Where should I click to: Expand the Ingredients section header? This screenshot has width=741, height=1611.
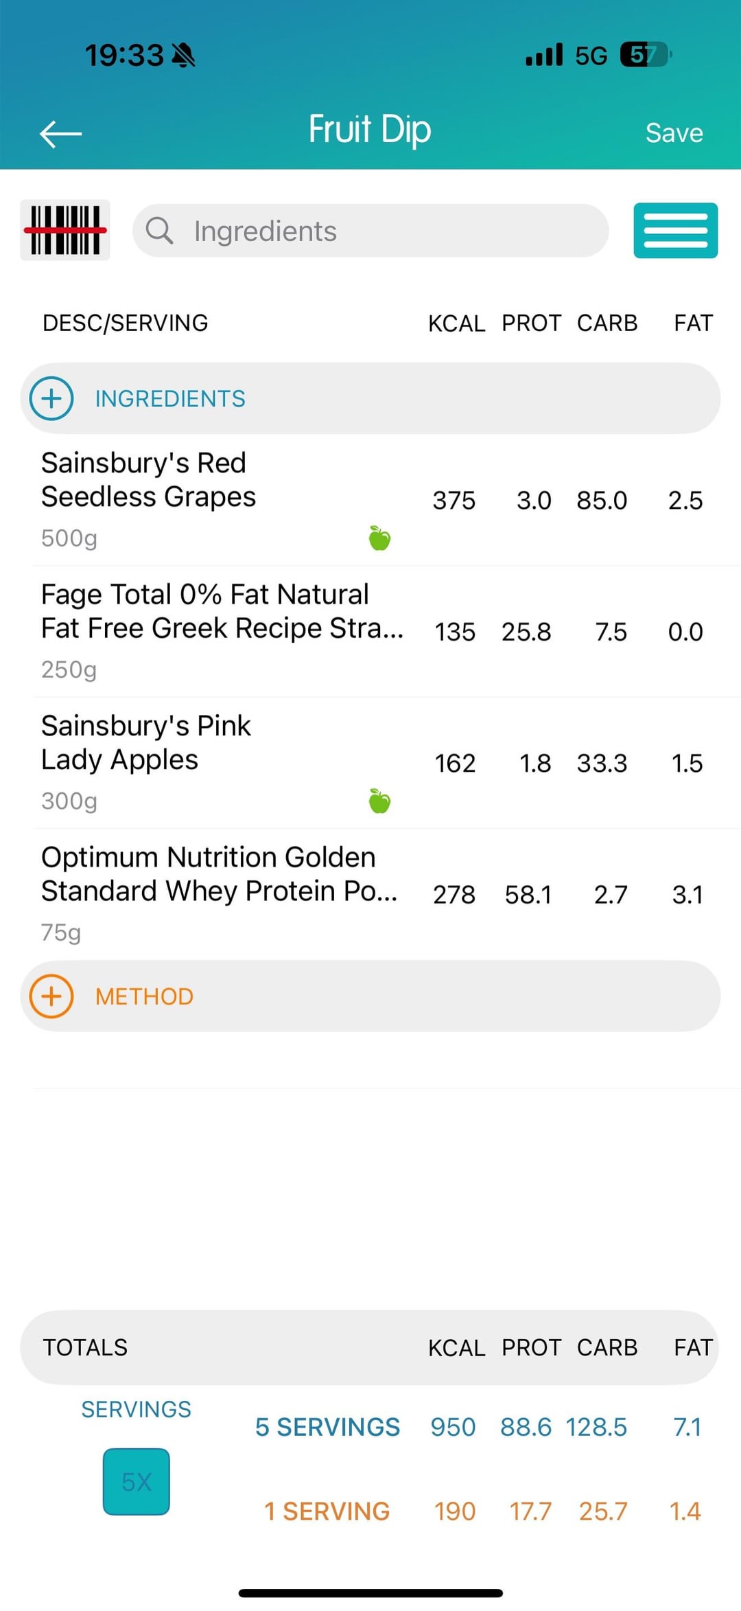(x=370, y=398)
